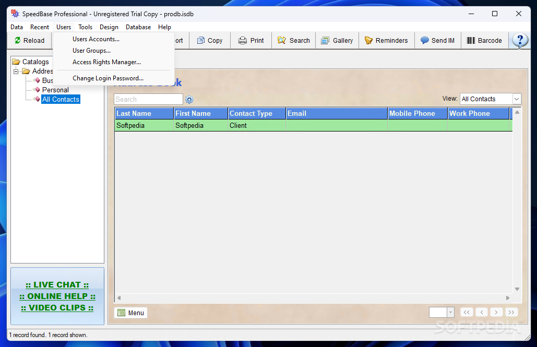
Task: Go to the previous page of records
Action: [x=482, y=313]
